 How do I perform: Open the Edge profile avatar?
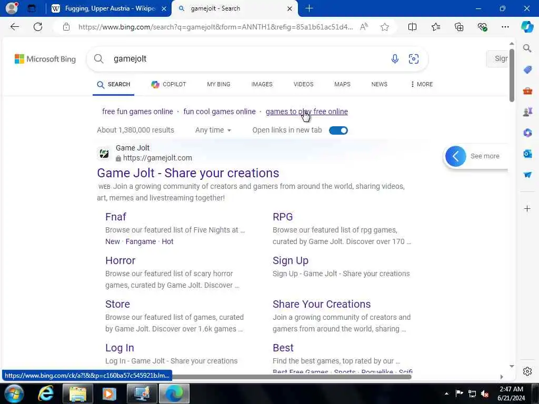pos(12,8)
